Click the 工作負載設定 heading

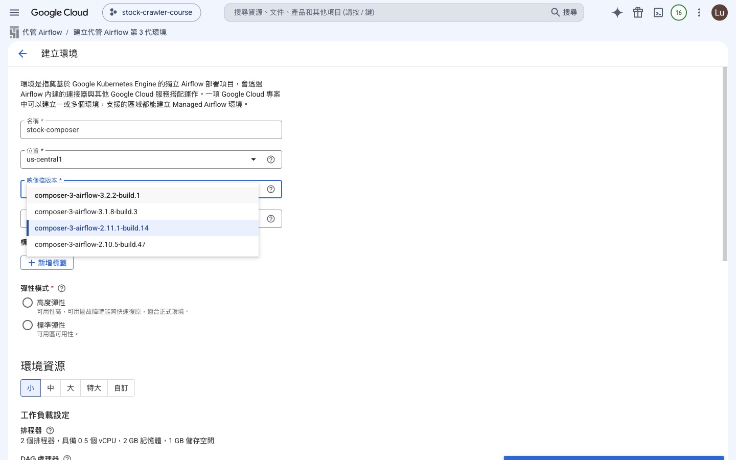[x=45, y=415]
